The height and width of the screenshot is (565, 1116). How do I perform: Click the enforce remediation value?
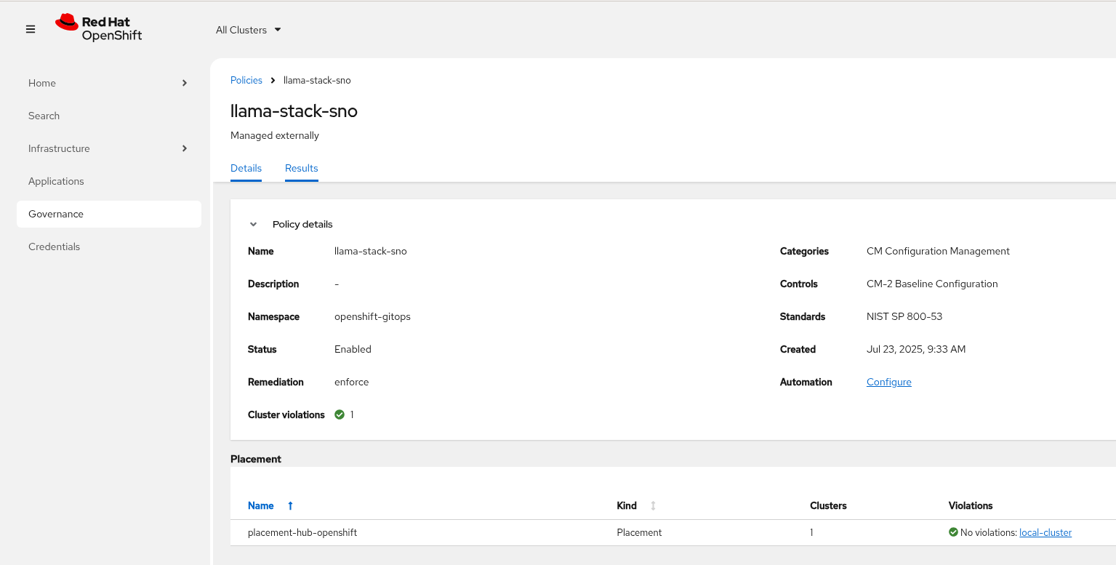coord(351,382)
